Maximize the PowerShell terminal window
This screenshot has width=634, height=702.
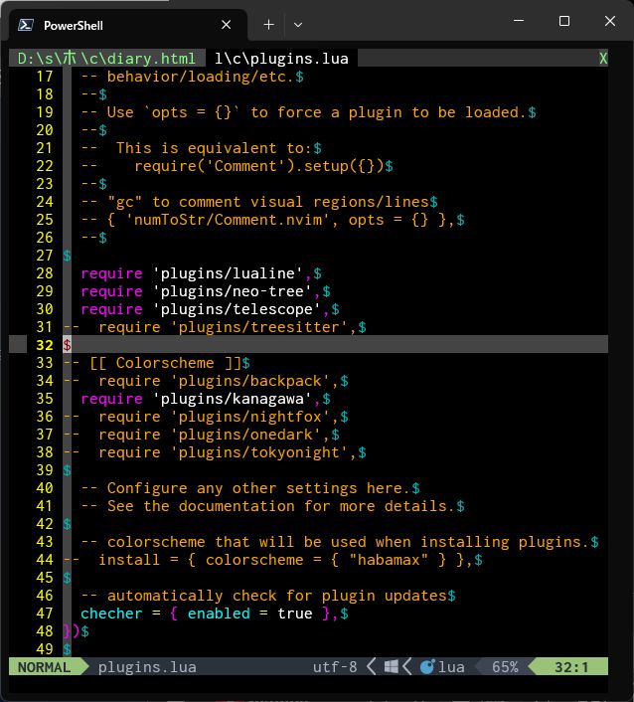pyautogui.click(x=564, y=21)
